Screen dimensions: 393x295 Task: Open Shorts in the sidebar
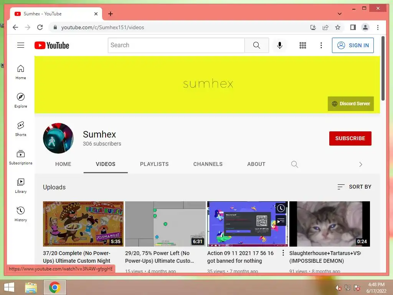pos(21,129)
